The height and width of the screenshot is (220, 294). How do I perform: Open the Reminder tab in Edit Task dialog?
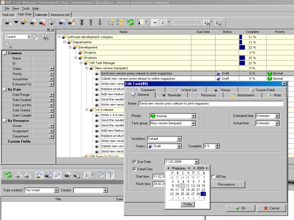click(172, 95)
